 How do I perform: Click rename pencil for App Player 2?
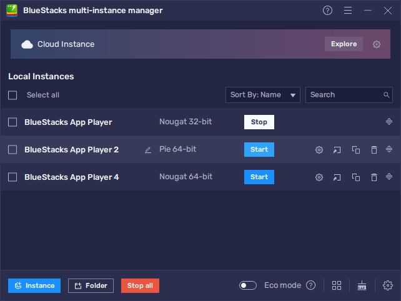148,150
